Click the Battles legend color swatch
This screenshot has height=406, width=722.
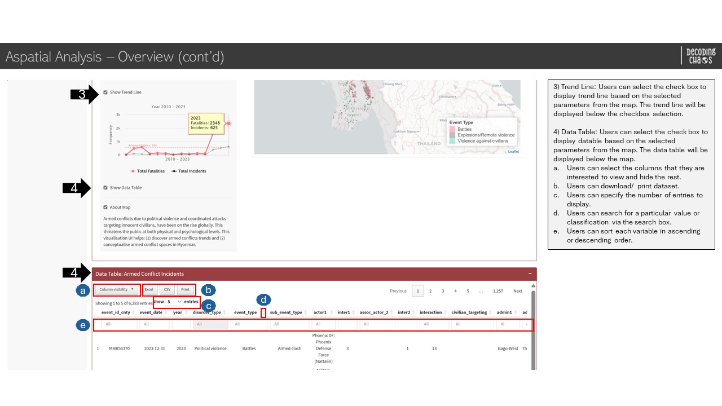coord(452,130)
